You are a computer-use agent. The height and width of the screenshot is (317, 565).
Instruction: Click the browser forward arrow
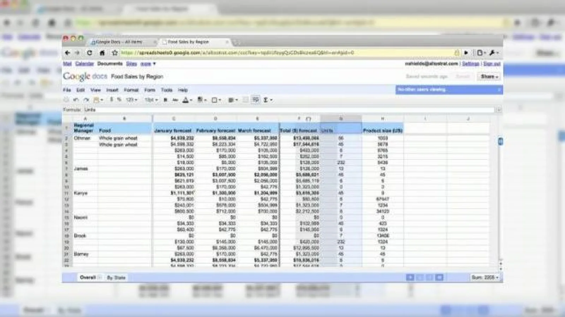[x=77, y=53]
